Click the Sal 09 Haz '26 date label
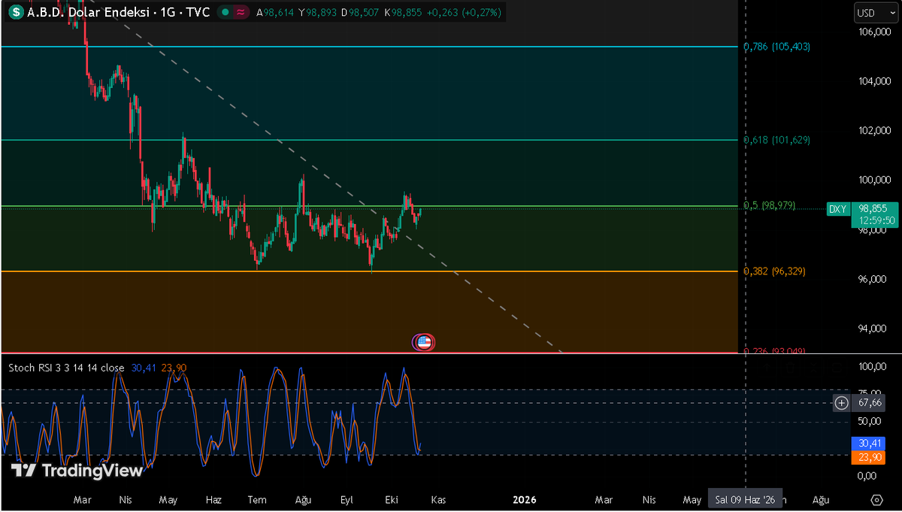 click(745, 499)
